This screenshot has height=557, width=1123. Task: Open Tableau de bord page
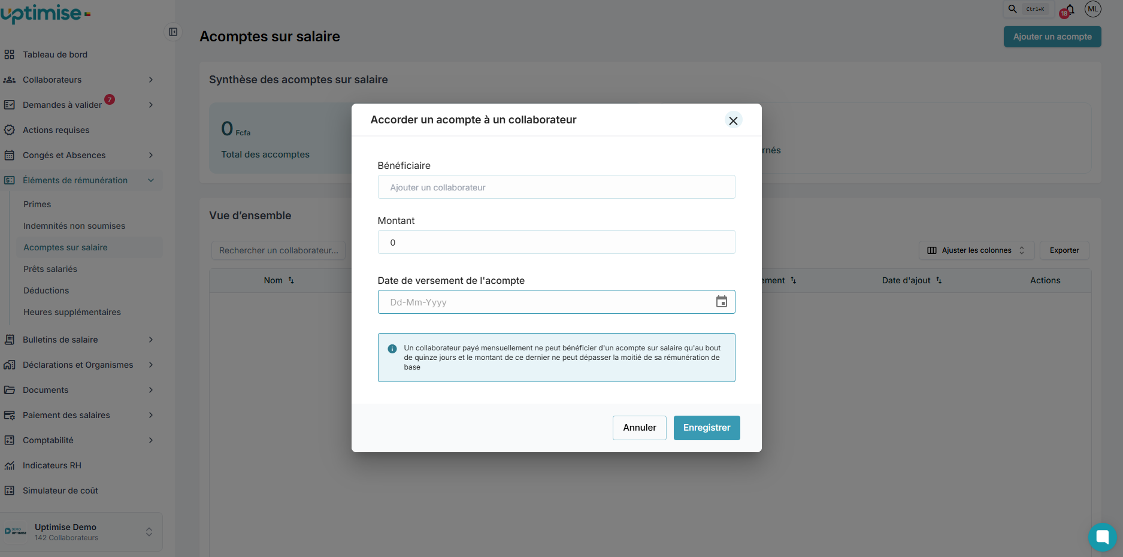pyautogui.click(x=55, y=55)
